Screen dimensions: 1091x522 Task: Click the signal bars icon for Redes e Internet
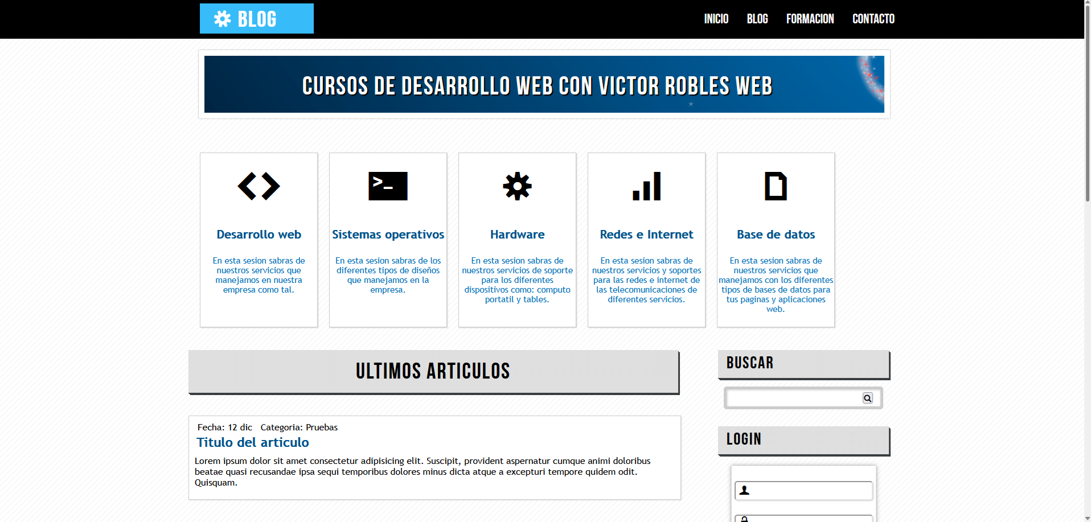(x=646, y=186)
